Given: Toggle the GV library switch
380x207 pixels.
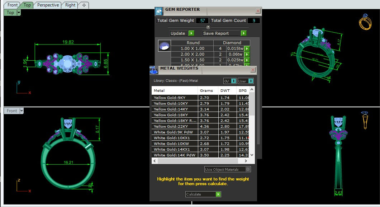Looking at the screenshot, I should coord(230,81).
